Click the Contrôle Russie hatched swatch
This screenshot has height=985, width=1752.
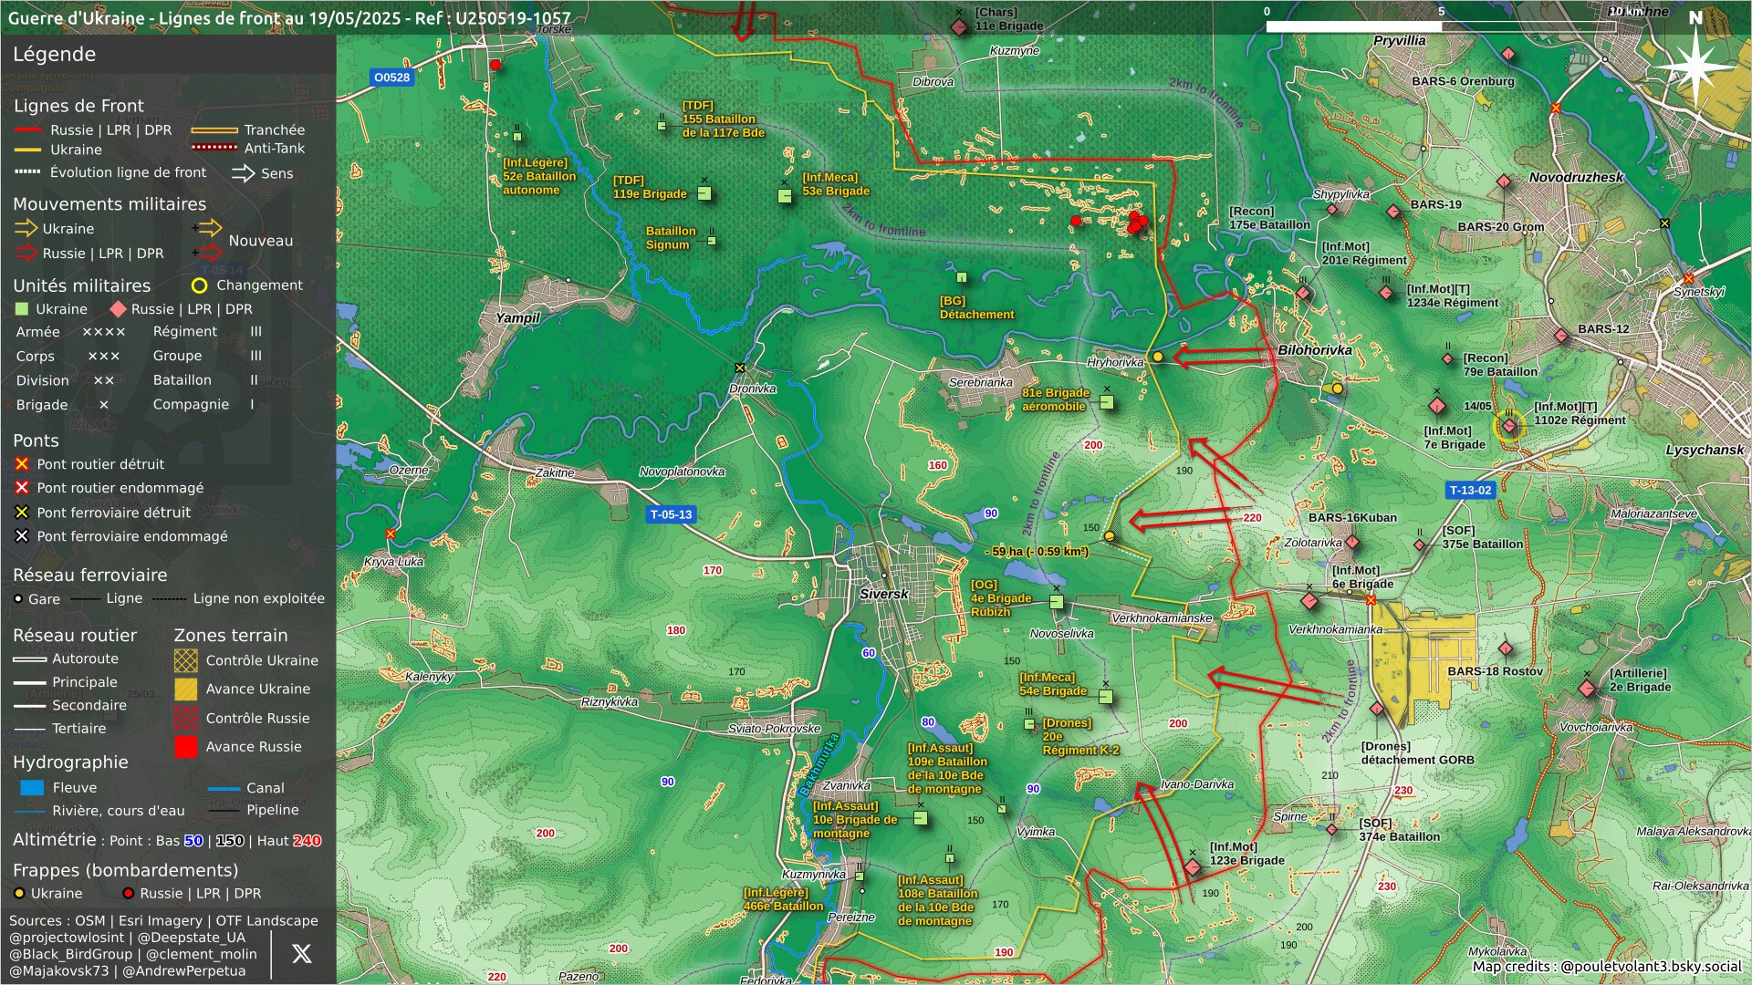click(185, 718)
